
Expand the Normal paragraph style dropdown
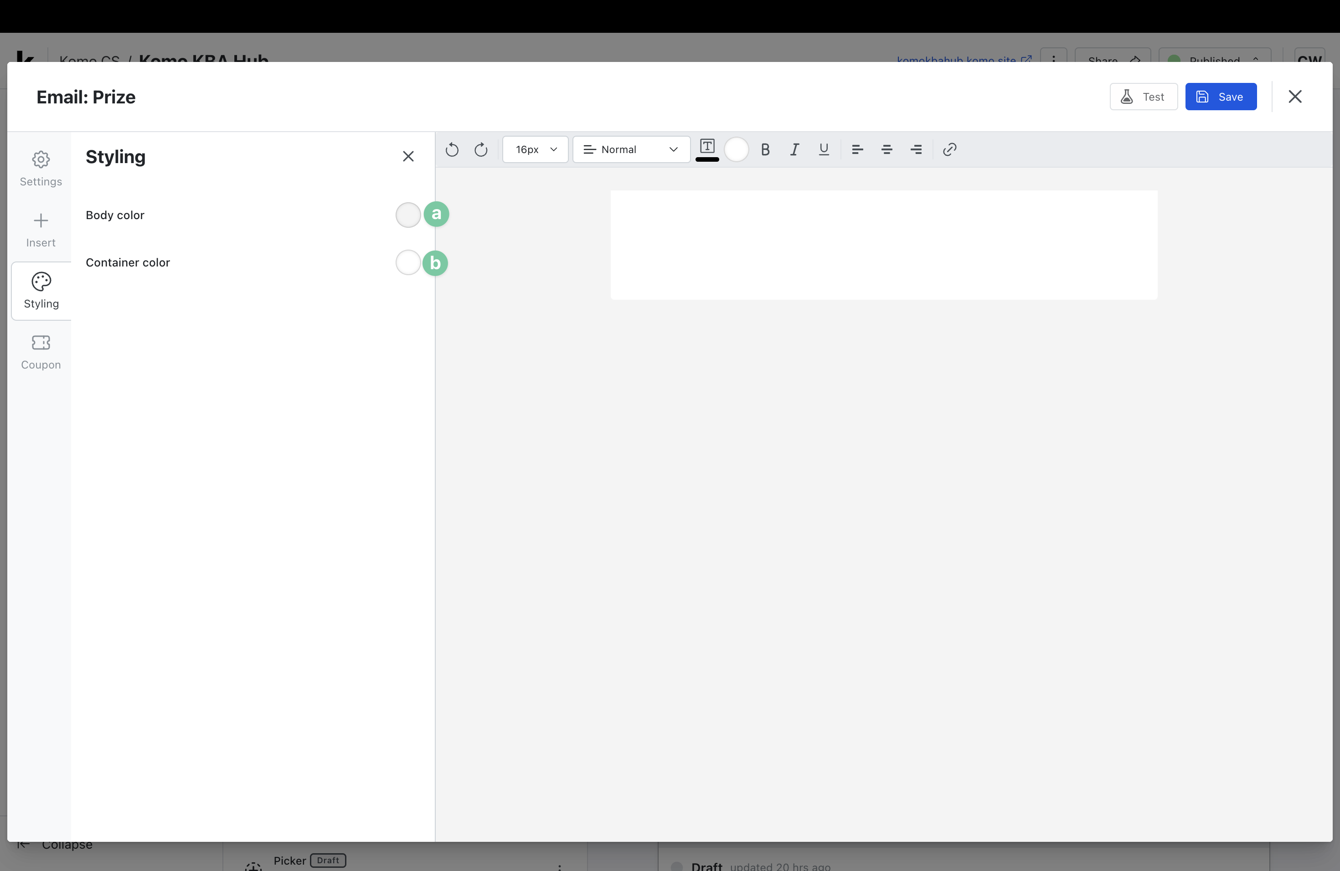click(631, 150)
